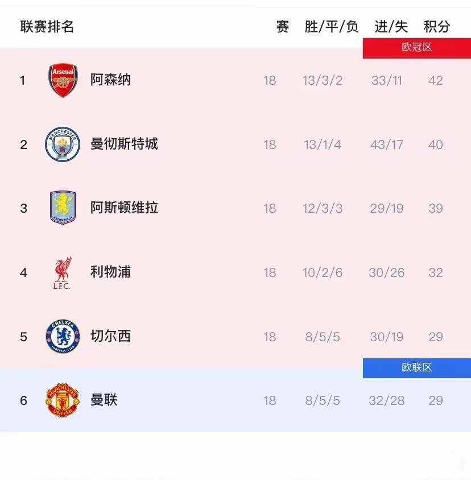Click Manchester United's goal record 32/28
The width and height of the screenshot is (471, 480).
point(386,400)
